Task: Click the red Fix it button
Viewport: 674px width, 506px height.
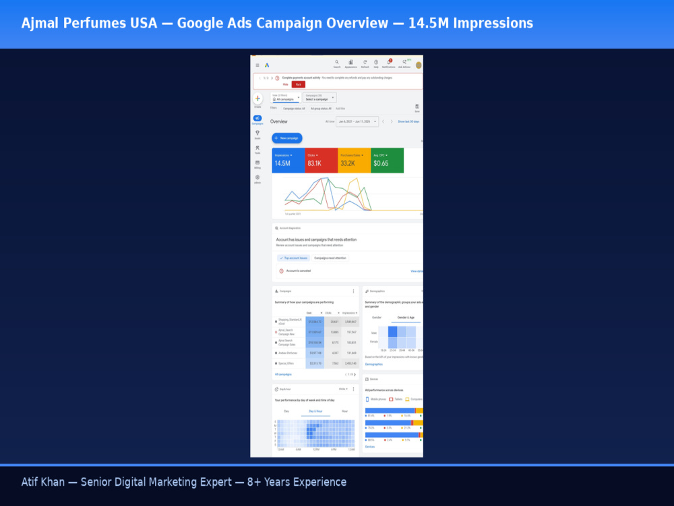Action: click(299, 85)
